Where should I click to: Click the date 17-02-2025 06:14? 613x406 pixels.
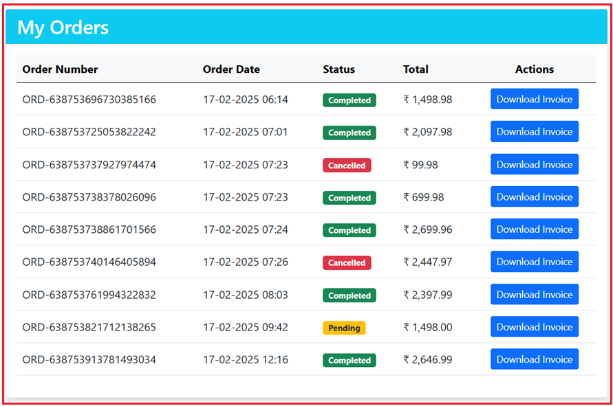(246, 100)
